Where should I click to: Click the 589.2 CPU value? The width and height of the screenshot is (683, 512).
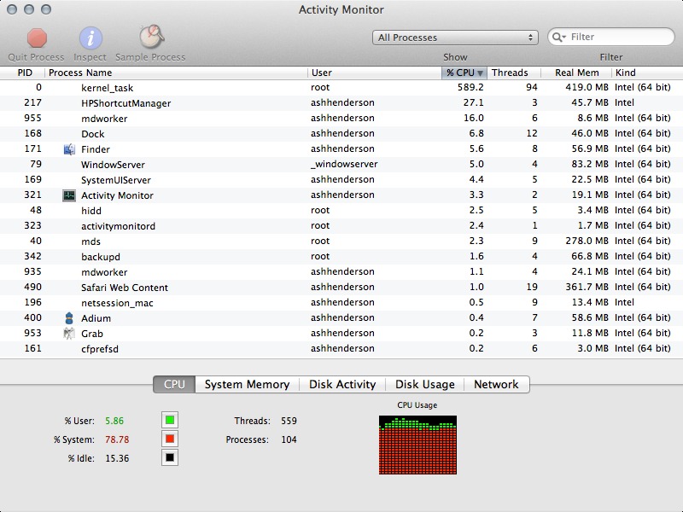click(470, 88)
